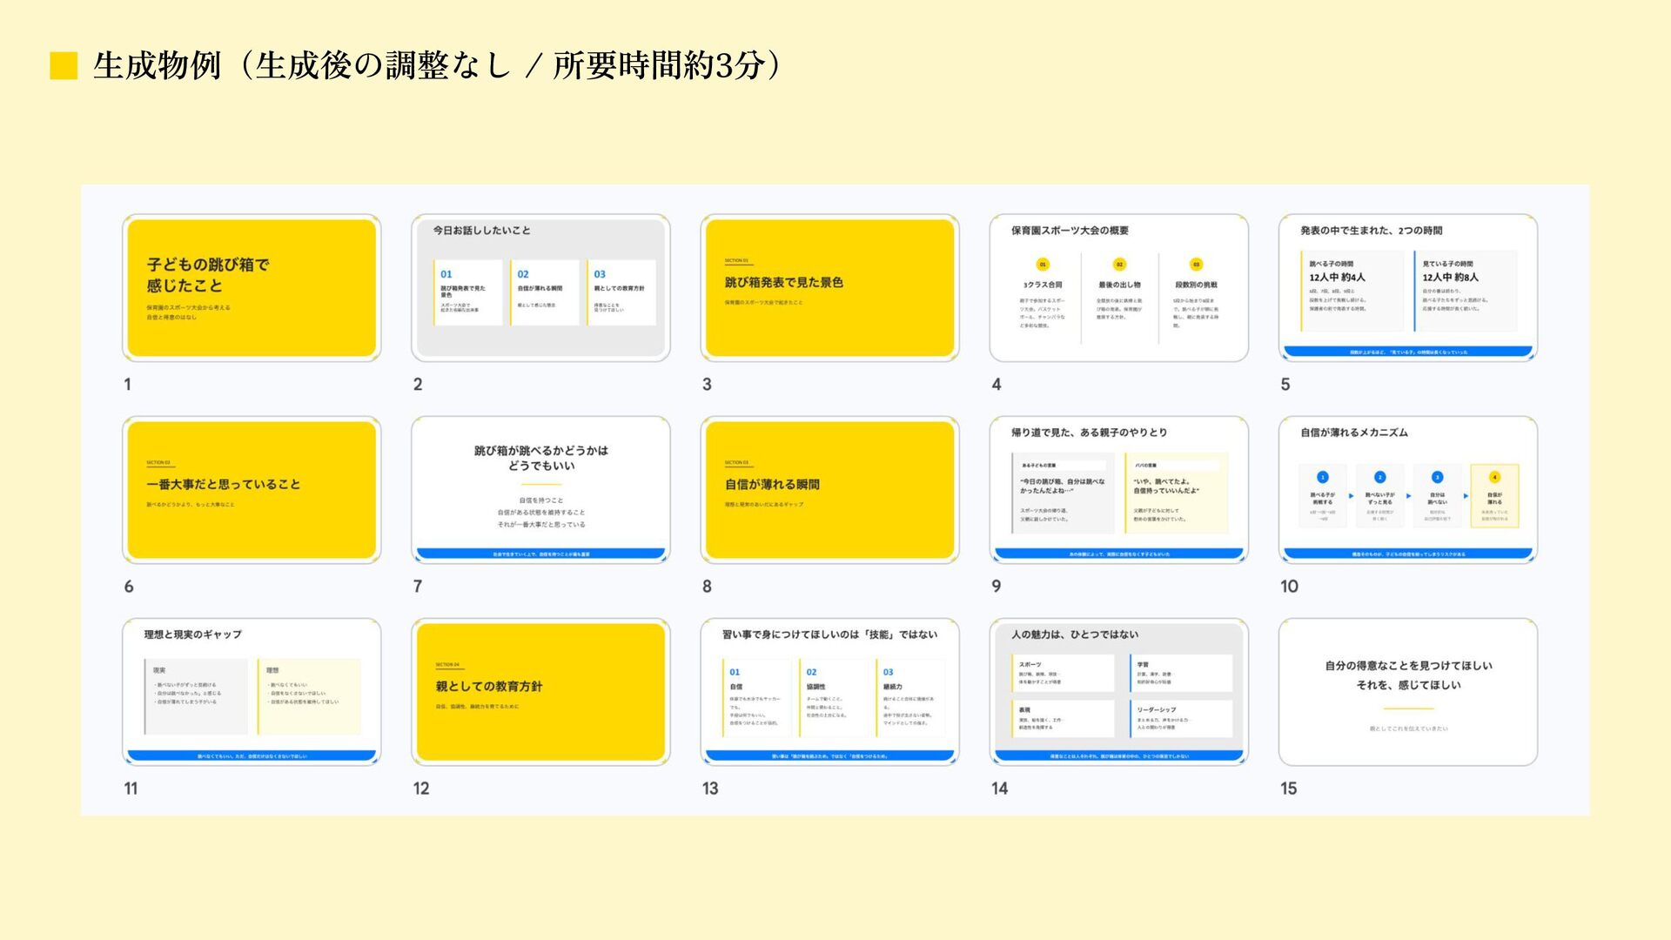Click the 01 yellow circle on slide 4
The image size is (1671, 940).
(1043, 265)
